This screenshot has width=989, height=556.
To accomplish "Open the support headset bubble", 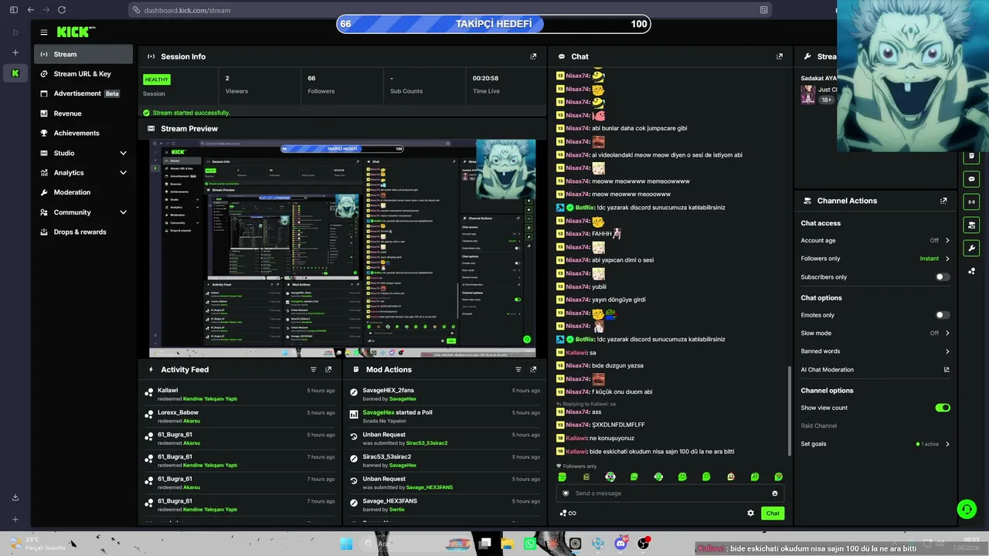I will [x=966, y=509].
